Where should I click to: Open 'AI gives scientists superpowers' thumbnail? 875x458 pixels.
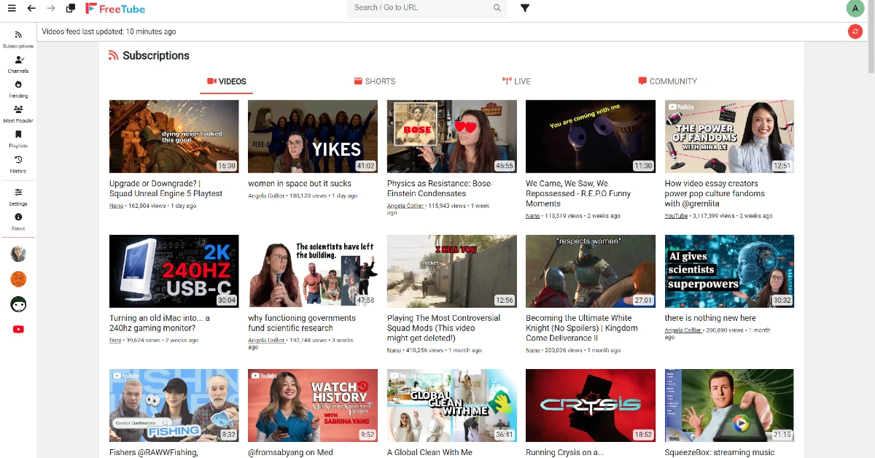tap(729, 271)
